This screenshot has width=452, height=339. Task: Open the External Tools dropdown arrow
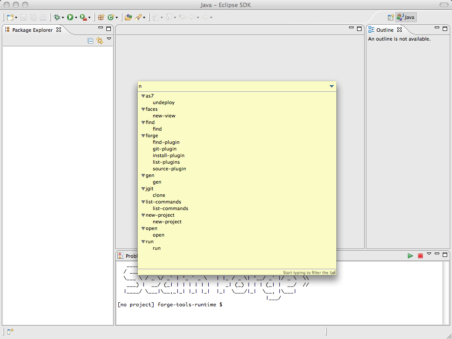pyautogui.click(x=89, y=18)
